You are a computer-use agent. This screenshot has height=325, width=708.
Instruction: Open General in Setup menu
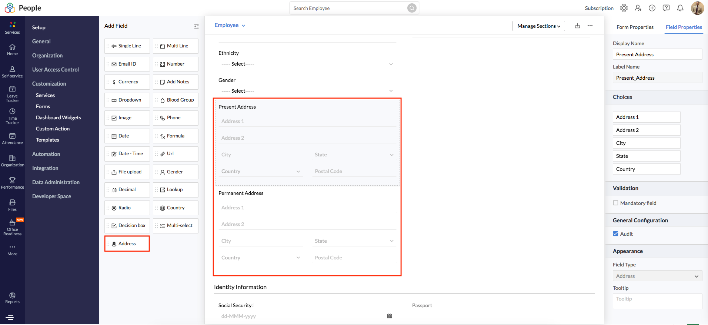click(x=41, y=42)
